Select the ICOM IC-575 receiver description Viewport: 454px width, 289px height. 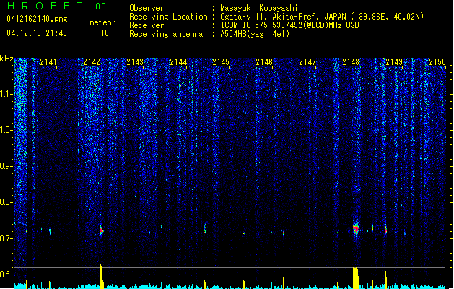coord(289,25)
